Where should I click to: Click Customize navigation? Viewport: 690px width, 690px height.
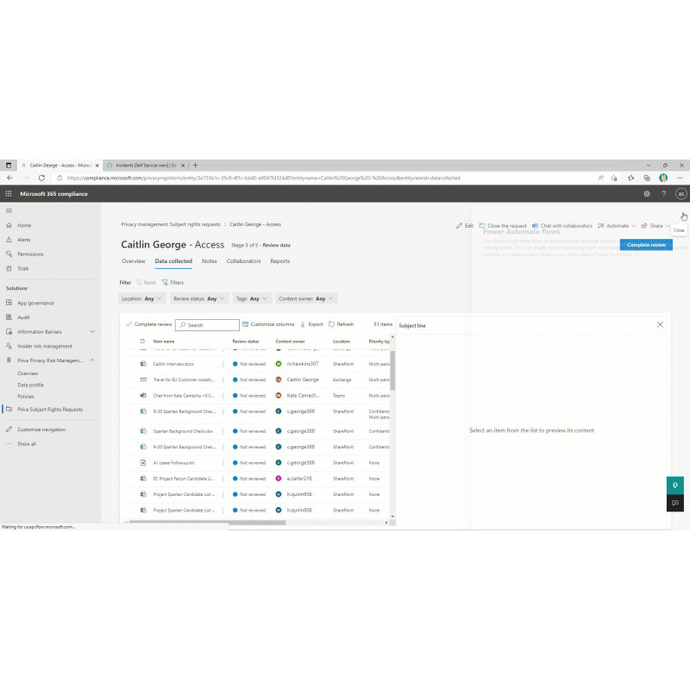41,430
